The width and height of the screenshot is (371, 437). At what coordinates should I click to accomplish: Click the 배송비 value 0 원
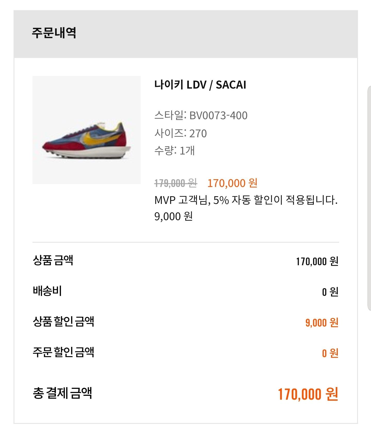tap(330, 292)
